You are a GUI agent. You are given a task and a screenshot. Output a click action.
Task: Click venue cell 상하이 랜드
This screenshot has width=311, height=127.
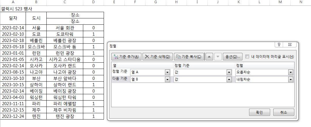pyautogui.click(x=65, y=85)
